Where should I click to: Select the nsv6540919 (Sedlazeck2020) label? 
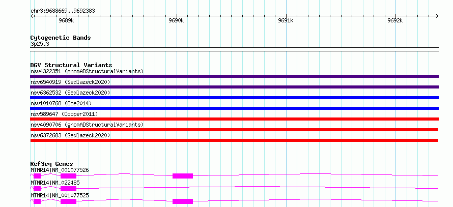(x=70, y=82)
